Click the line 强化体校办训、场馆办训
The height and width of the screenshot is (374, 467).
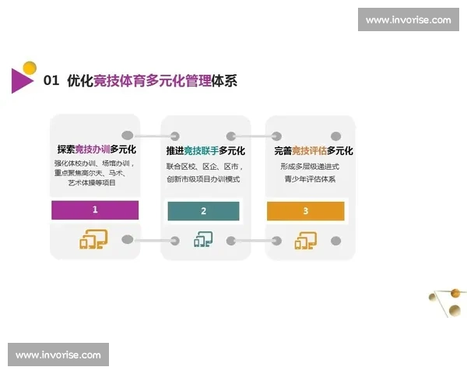[x=94, y=163]
